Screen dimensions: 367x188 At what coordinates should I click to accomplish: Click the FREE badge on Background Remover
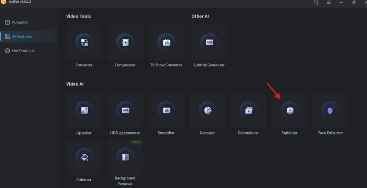point(136,142)
